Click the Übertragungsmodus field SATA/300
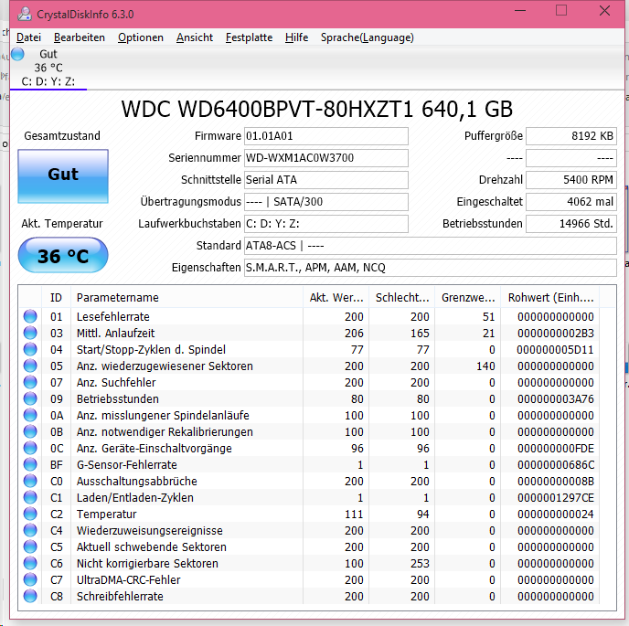The width and height of the screenshot is (629, 626). tap(326, 202)
